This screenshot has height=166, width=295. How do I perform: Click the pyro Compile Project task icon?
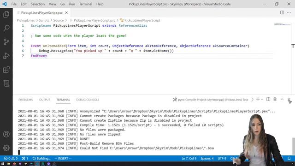click(175, 100)
